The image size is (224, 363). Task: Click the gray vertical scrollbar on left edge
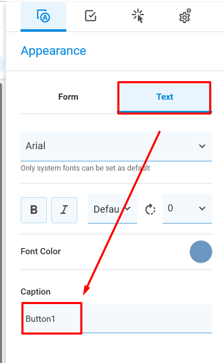pos(1,223)
